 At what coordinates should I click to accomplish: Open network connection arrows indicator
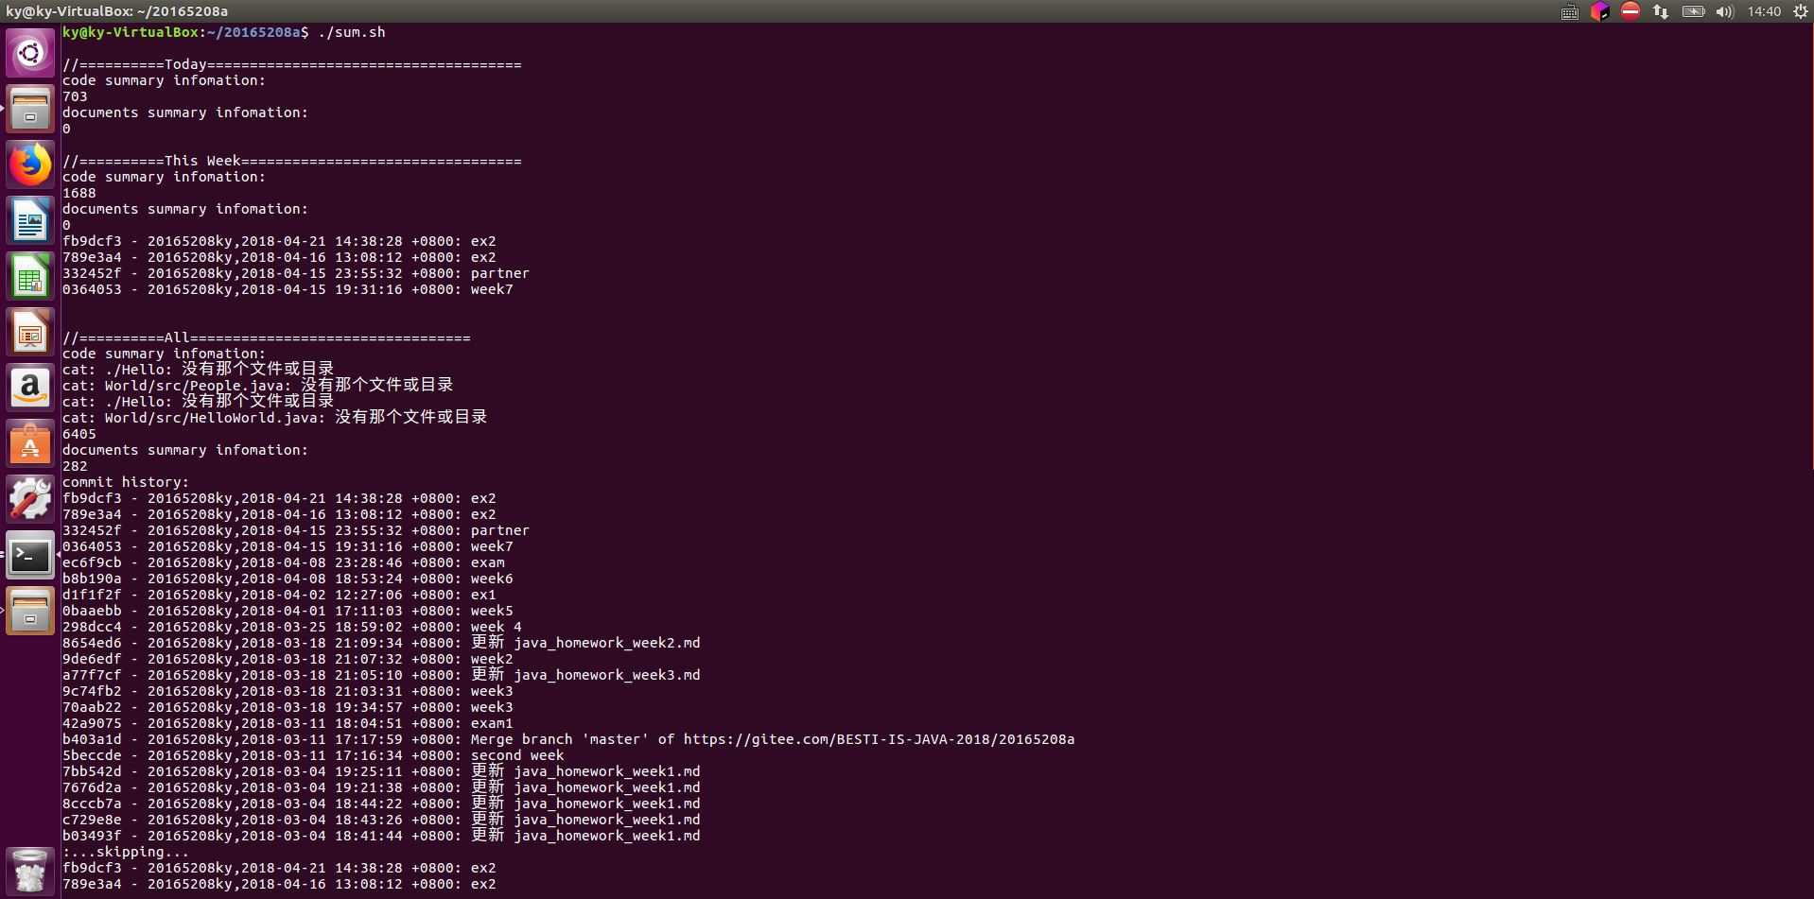(x=1661, y=11)
